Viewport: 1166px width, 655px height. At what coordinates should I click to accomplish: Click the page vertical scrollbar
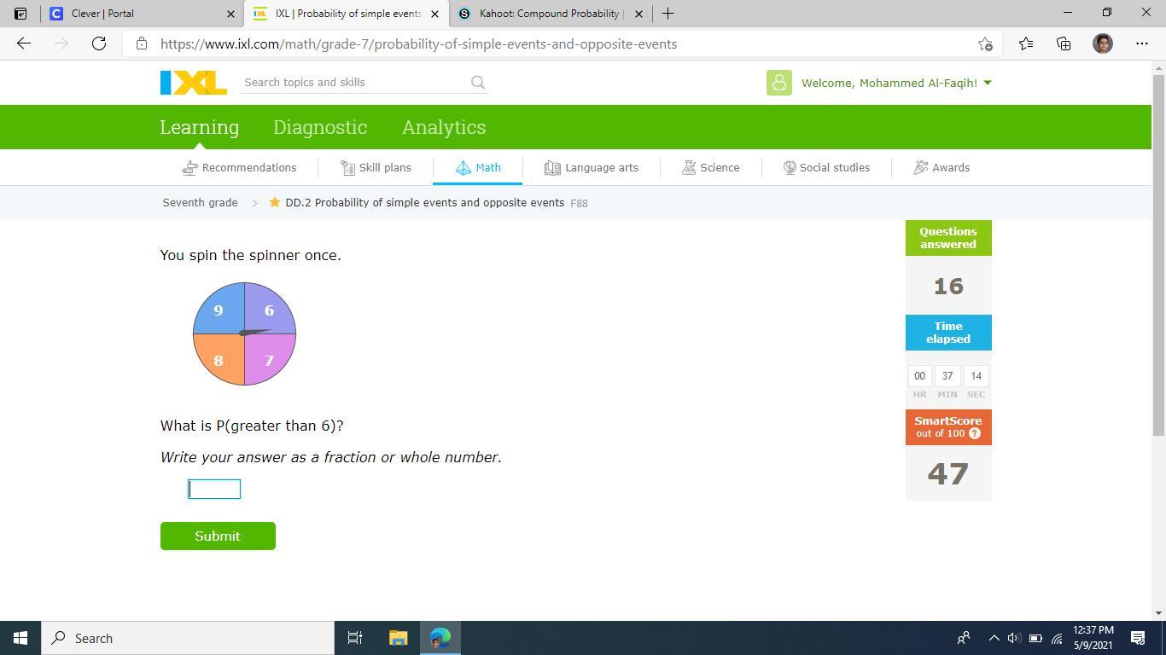1158,256
